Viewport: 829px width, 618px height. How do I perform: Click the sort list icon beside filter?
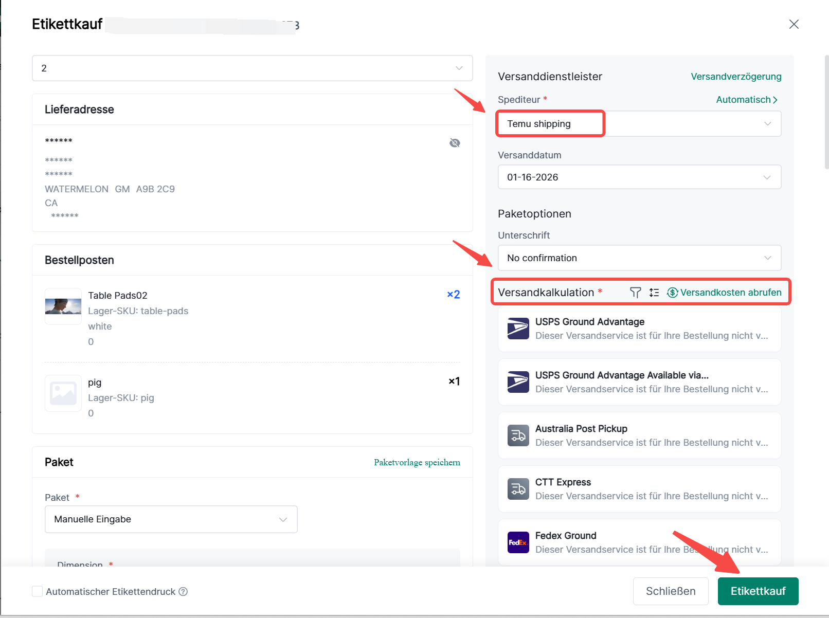tap(654, 293)
